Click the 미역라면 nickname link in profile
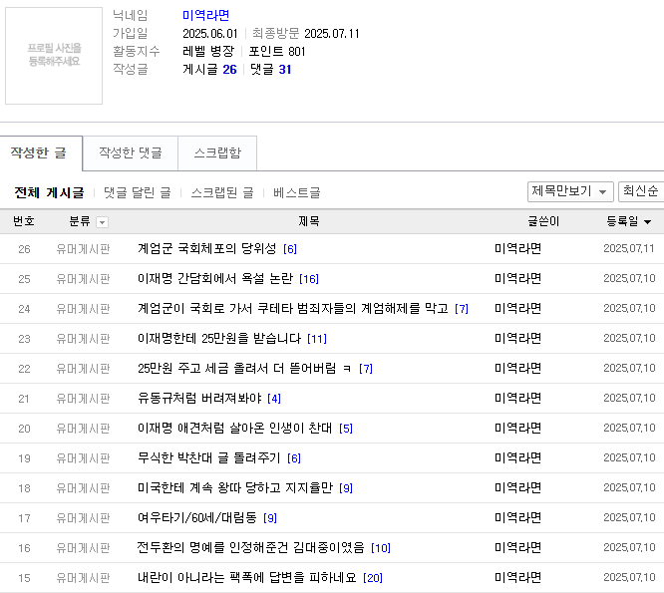Viewport: 664px width, 593px height. [205, 15]
